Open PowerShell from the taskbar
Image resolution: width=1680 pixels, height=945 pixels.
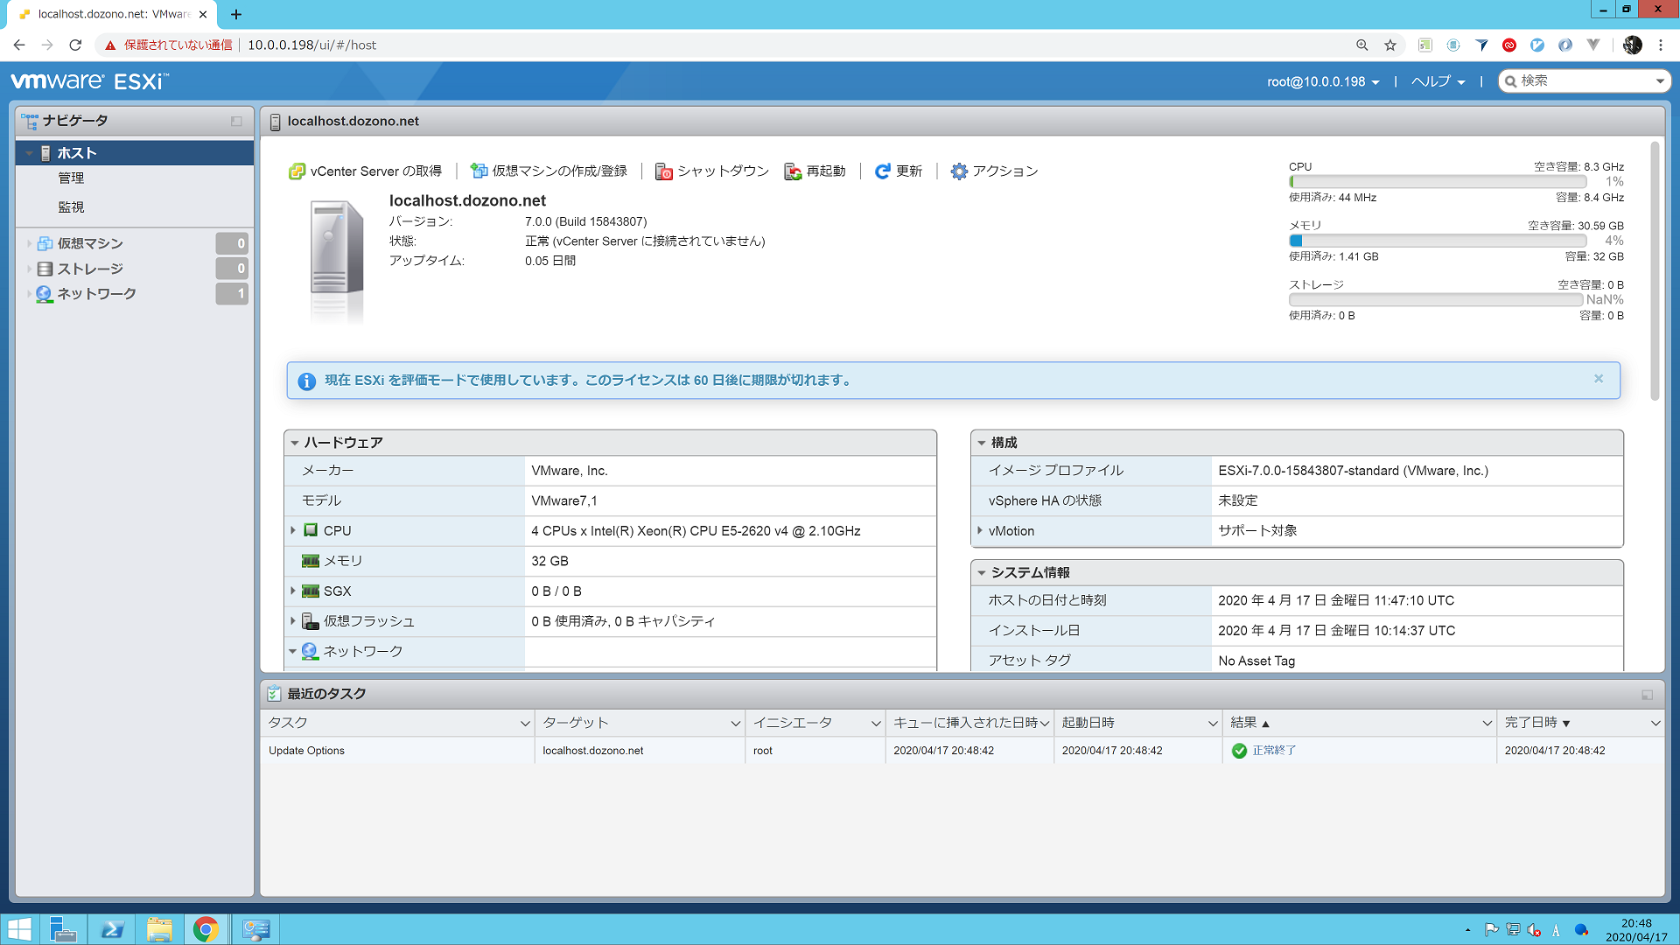pyautogui.click(x=112, y=929)
